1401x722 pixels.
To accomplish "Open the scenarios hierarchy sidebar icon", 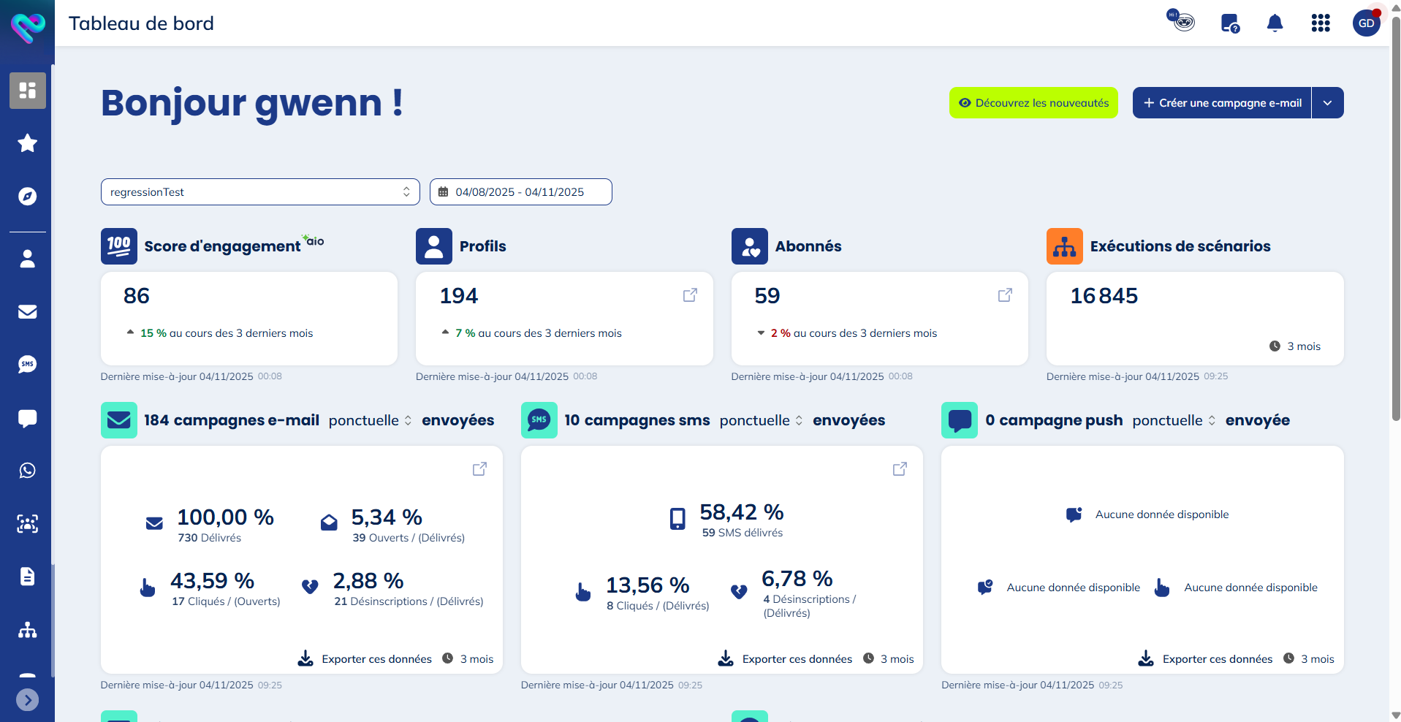I will (27, 630).
